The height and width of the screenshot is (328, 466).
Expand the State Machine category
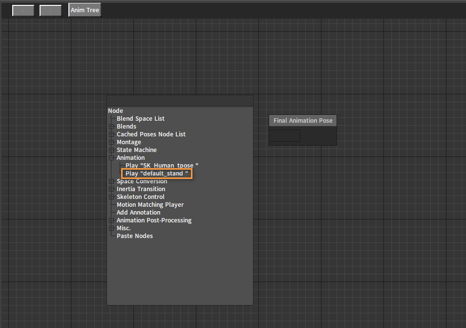(x=111, y=150)
